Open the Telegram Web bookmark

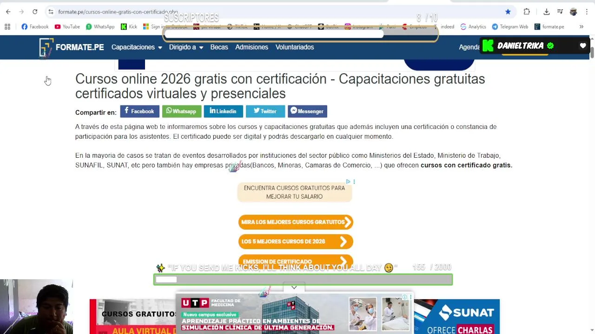pos(510,26)
